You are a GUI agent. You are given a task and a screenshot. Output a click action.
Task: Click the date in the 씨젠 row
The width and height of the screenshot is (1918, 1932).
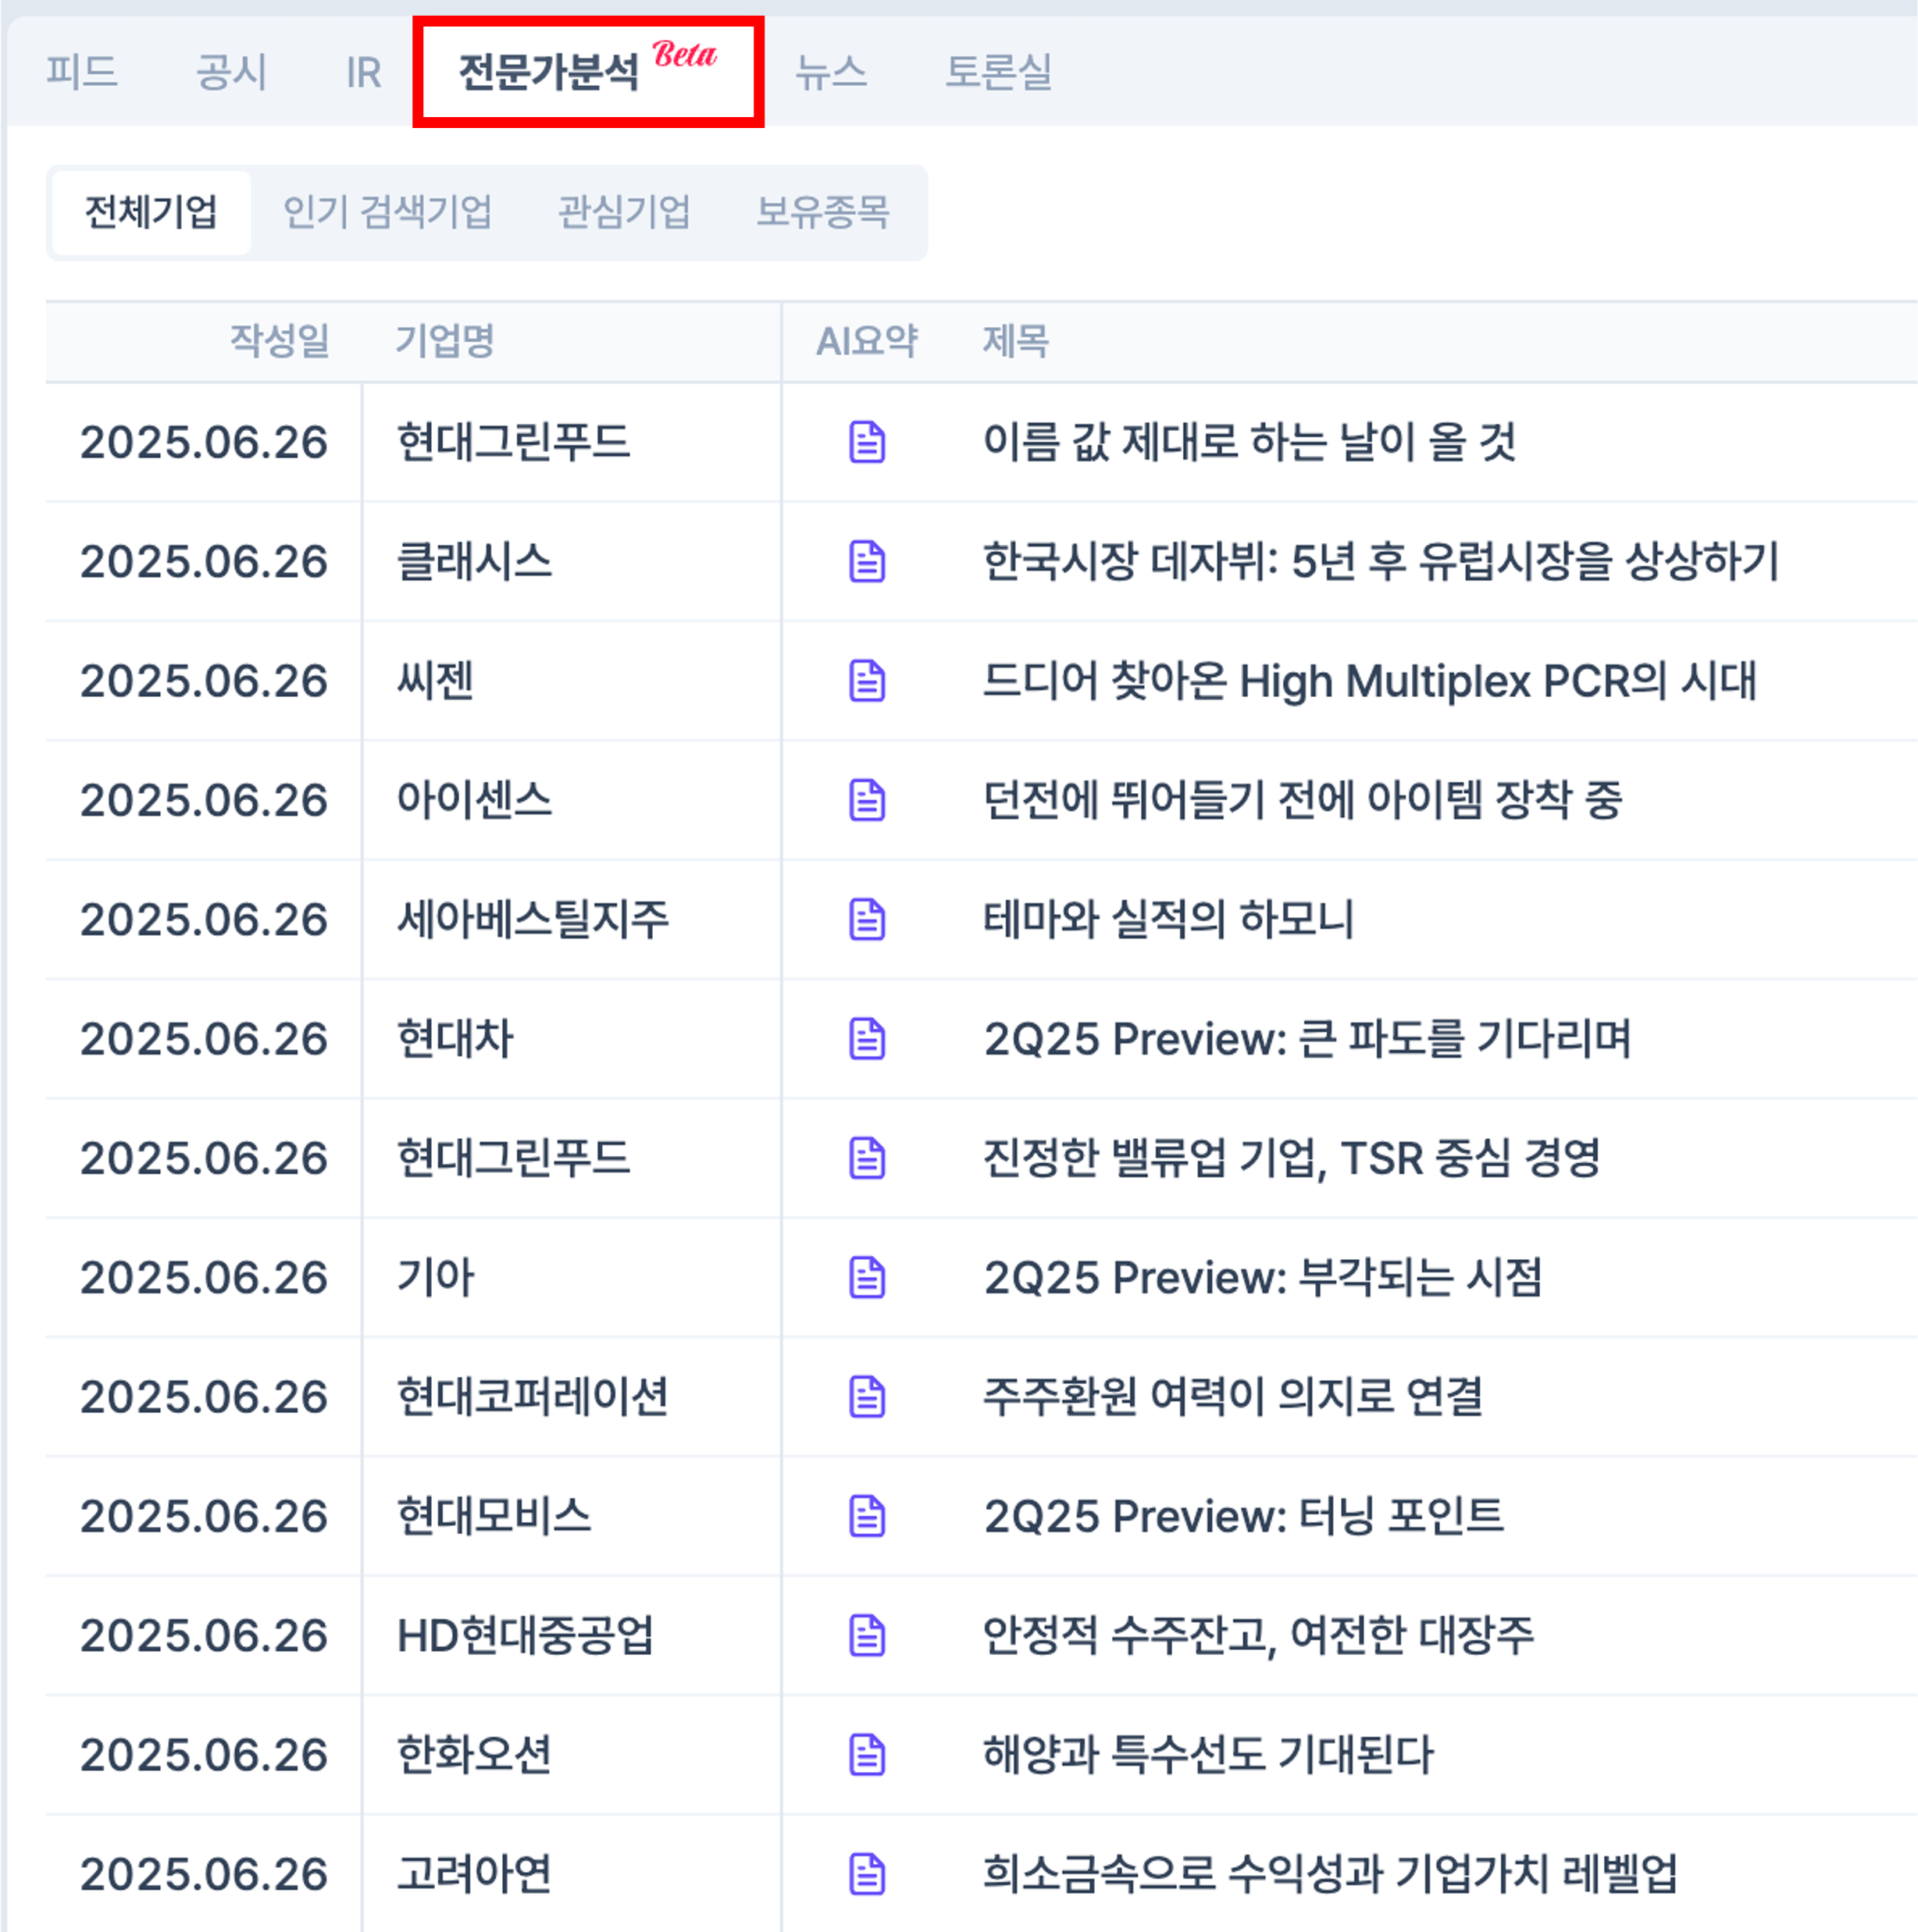click(204, 681)
